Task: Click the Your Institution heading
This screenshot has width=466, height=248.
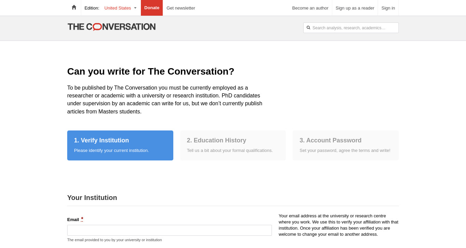Action: 92,198
